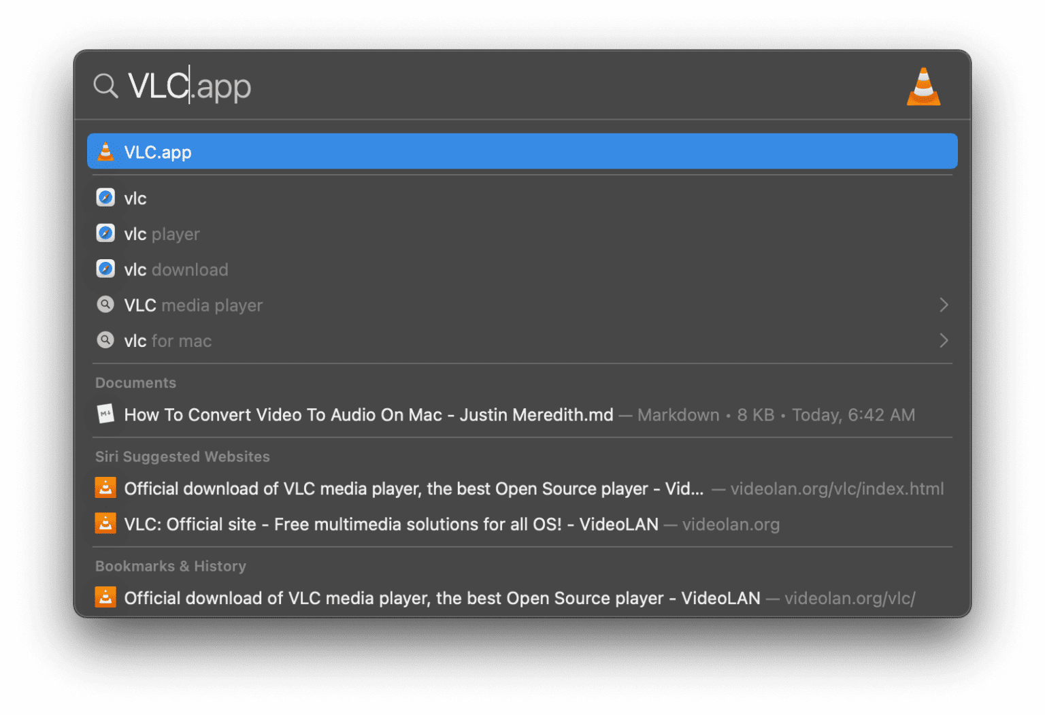The height and width of the screenshot is (715, 1045).
Task: Click the How To Convert Video To Audio document
Action: 368,414
